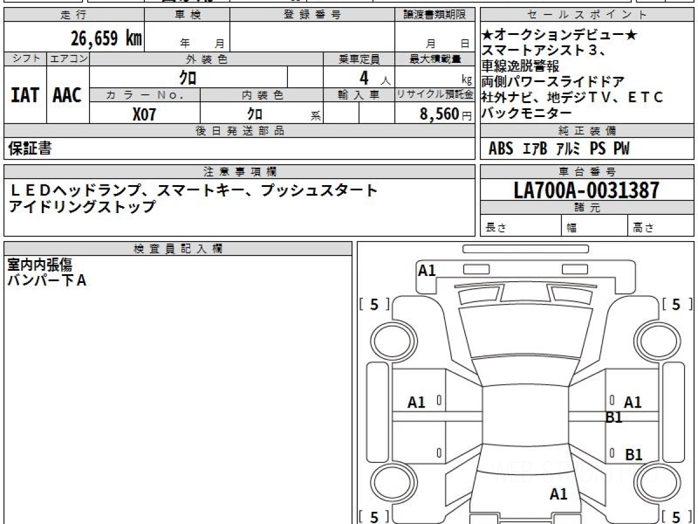This screenshot has height=524, width=698.
Task: Click the roof panel in the car diagram
Action: pyautogui.click(x=525, y=415)
